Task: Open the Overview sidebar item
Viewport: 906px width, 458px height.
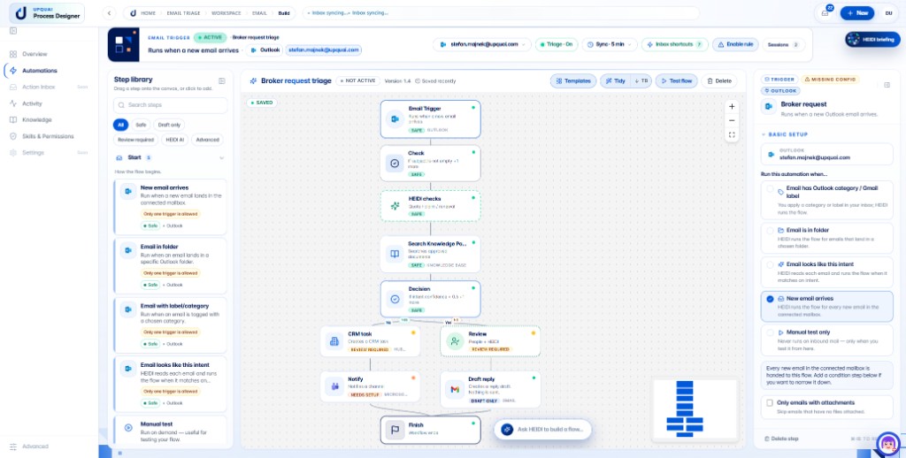Action: (x=35, y=54)
